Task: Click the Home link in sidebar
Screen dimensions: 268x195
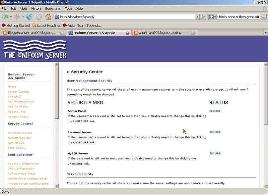Action: 12,87
